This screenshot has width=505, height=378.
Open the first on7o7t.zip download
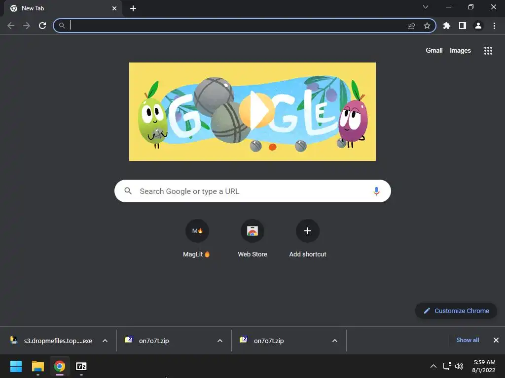coord(154,341)
